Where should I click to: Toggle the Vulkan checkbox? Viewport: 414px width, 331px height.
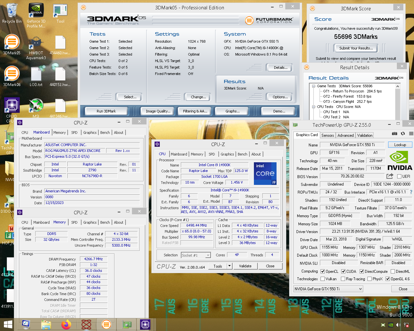322,279
